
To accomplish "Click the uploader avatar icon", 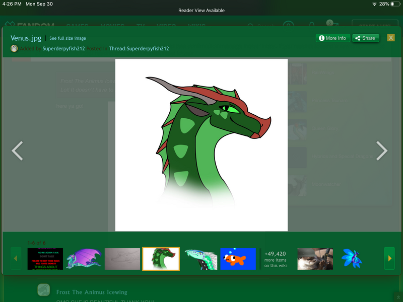I will (x=14, y=49).
